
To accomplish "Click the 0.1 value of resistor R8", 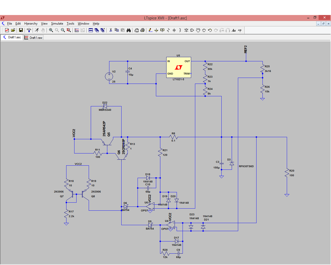I will pyautogui.click(x=173, y=141).
